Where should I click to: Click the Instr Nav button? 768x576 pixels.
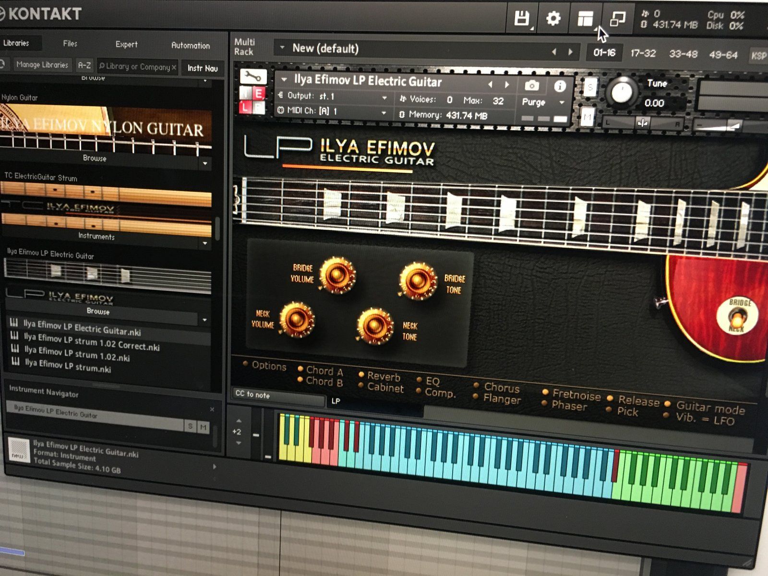202,69
